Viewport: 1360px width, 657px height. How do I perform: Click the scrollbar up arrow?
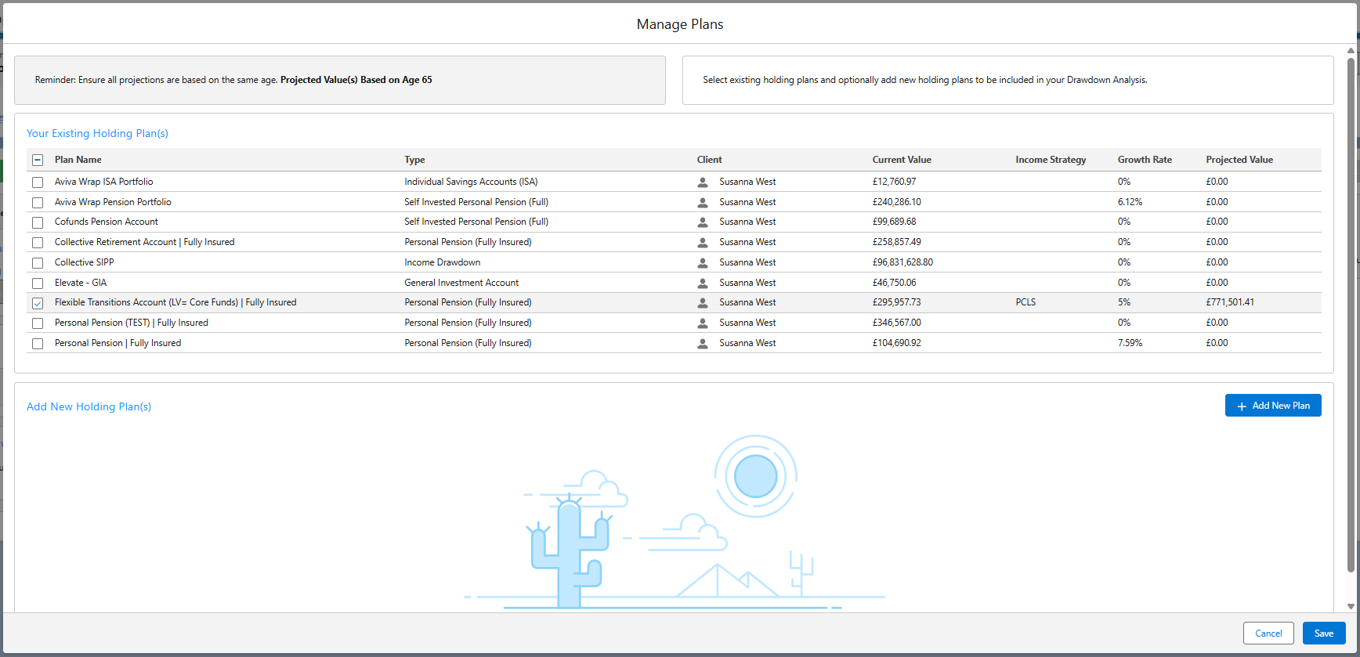tap(1351, 51)
